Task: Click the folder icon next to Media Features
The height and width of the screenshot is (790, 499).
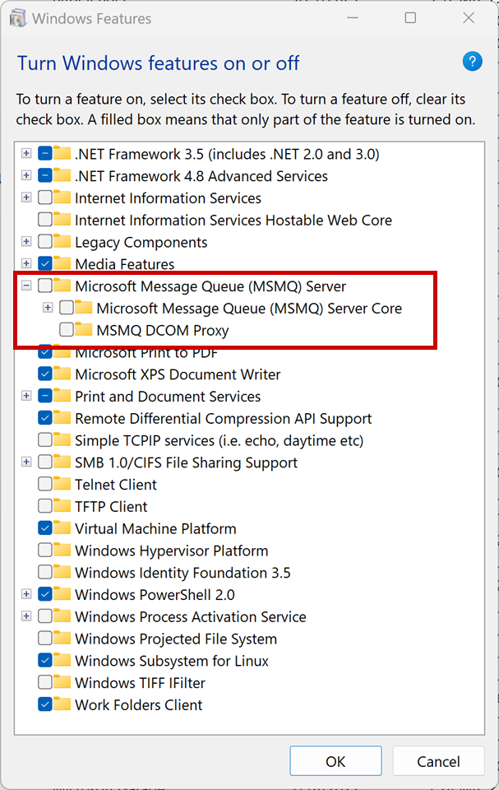Action: click(x=62, y=264)
